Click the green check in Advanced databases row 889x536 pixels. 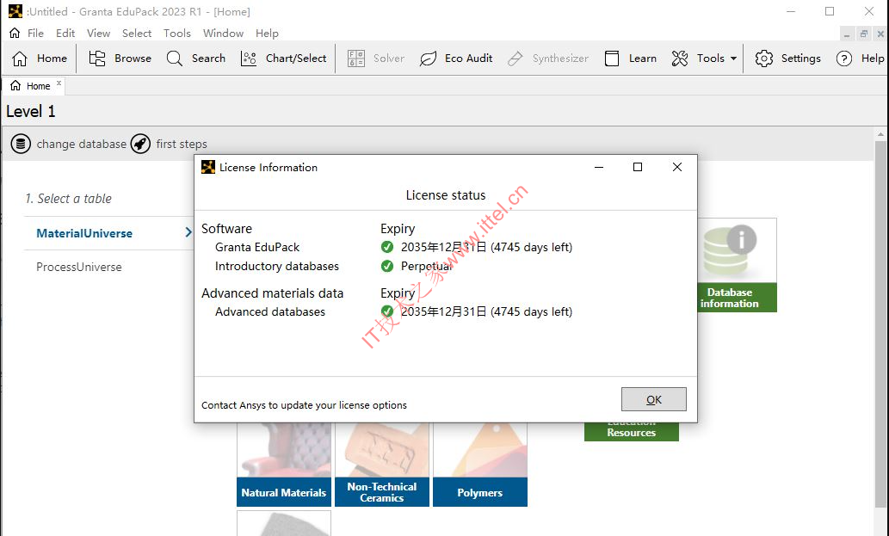pos(387,311)
